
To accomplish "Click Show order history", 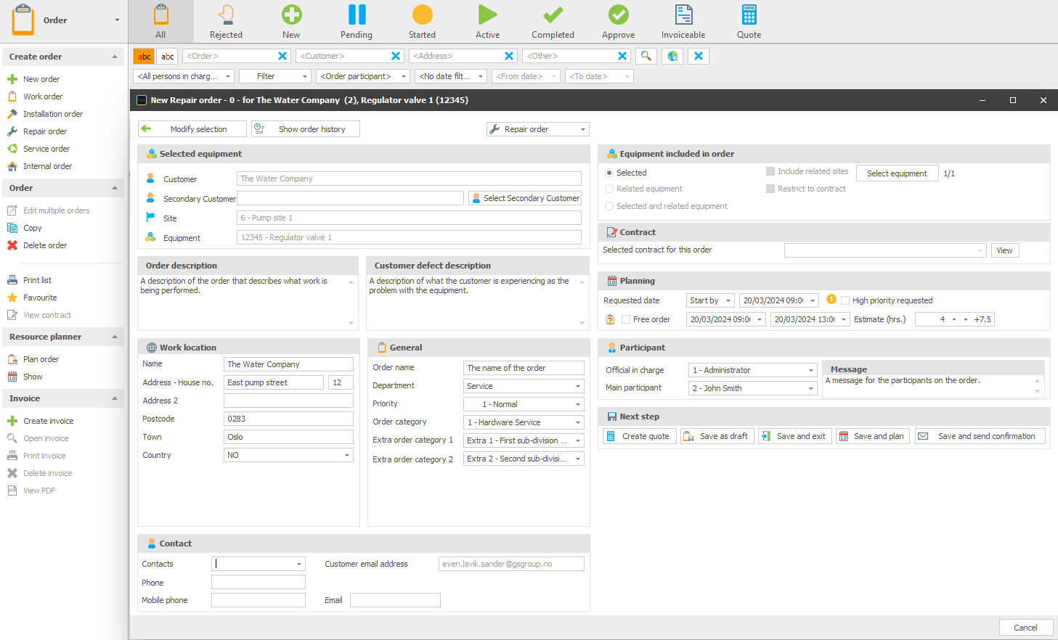I will (x=306, y=129).
